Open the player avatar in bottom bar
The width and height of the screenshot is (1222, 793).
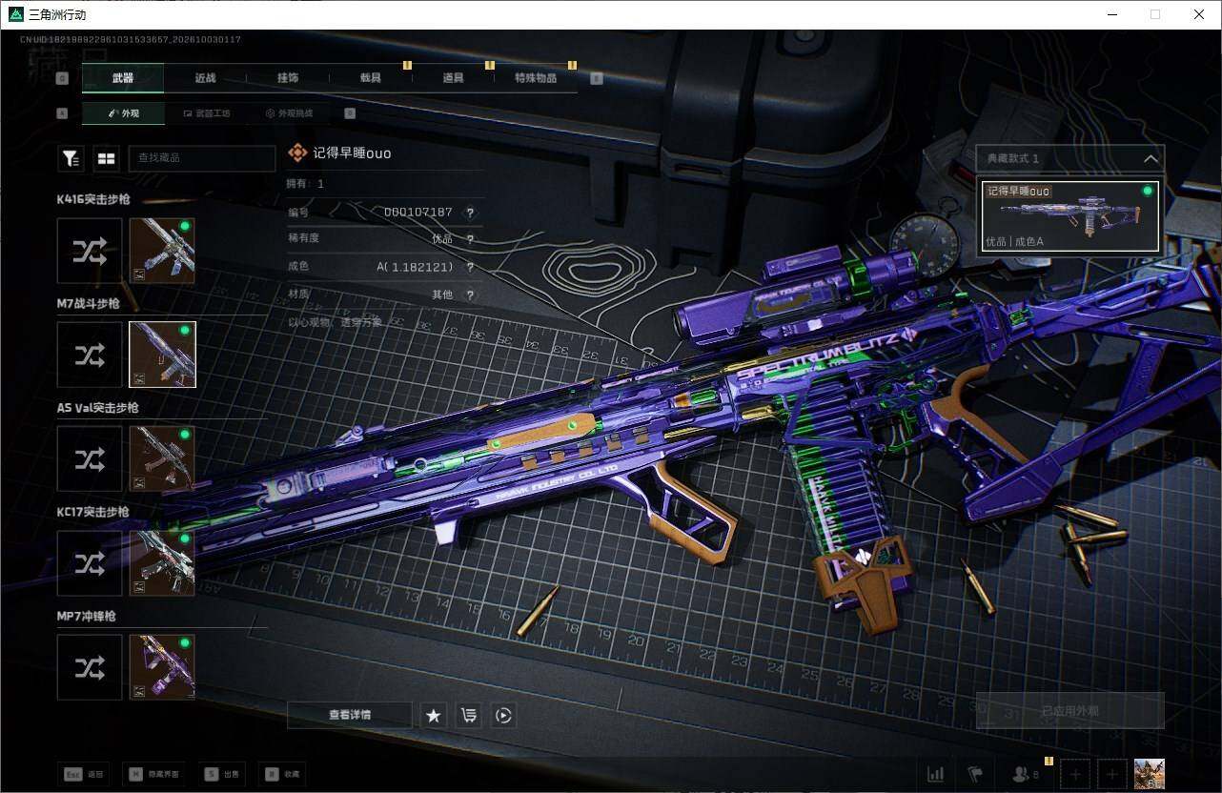[x=1150, y=774]
